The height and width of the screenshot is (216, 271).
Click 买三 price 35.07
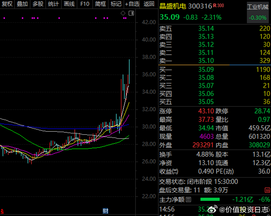point(206,85)
